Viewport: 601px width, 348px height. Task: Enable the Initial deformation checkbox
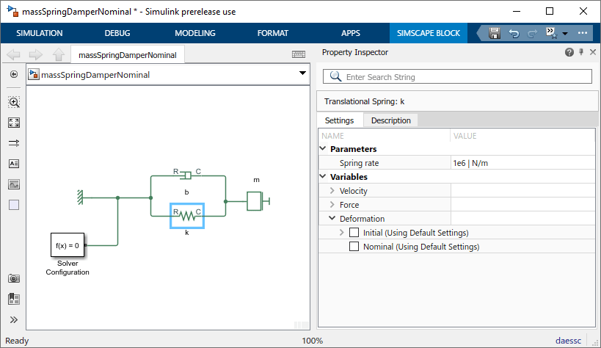pos(354,233)
